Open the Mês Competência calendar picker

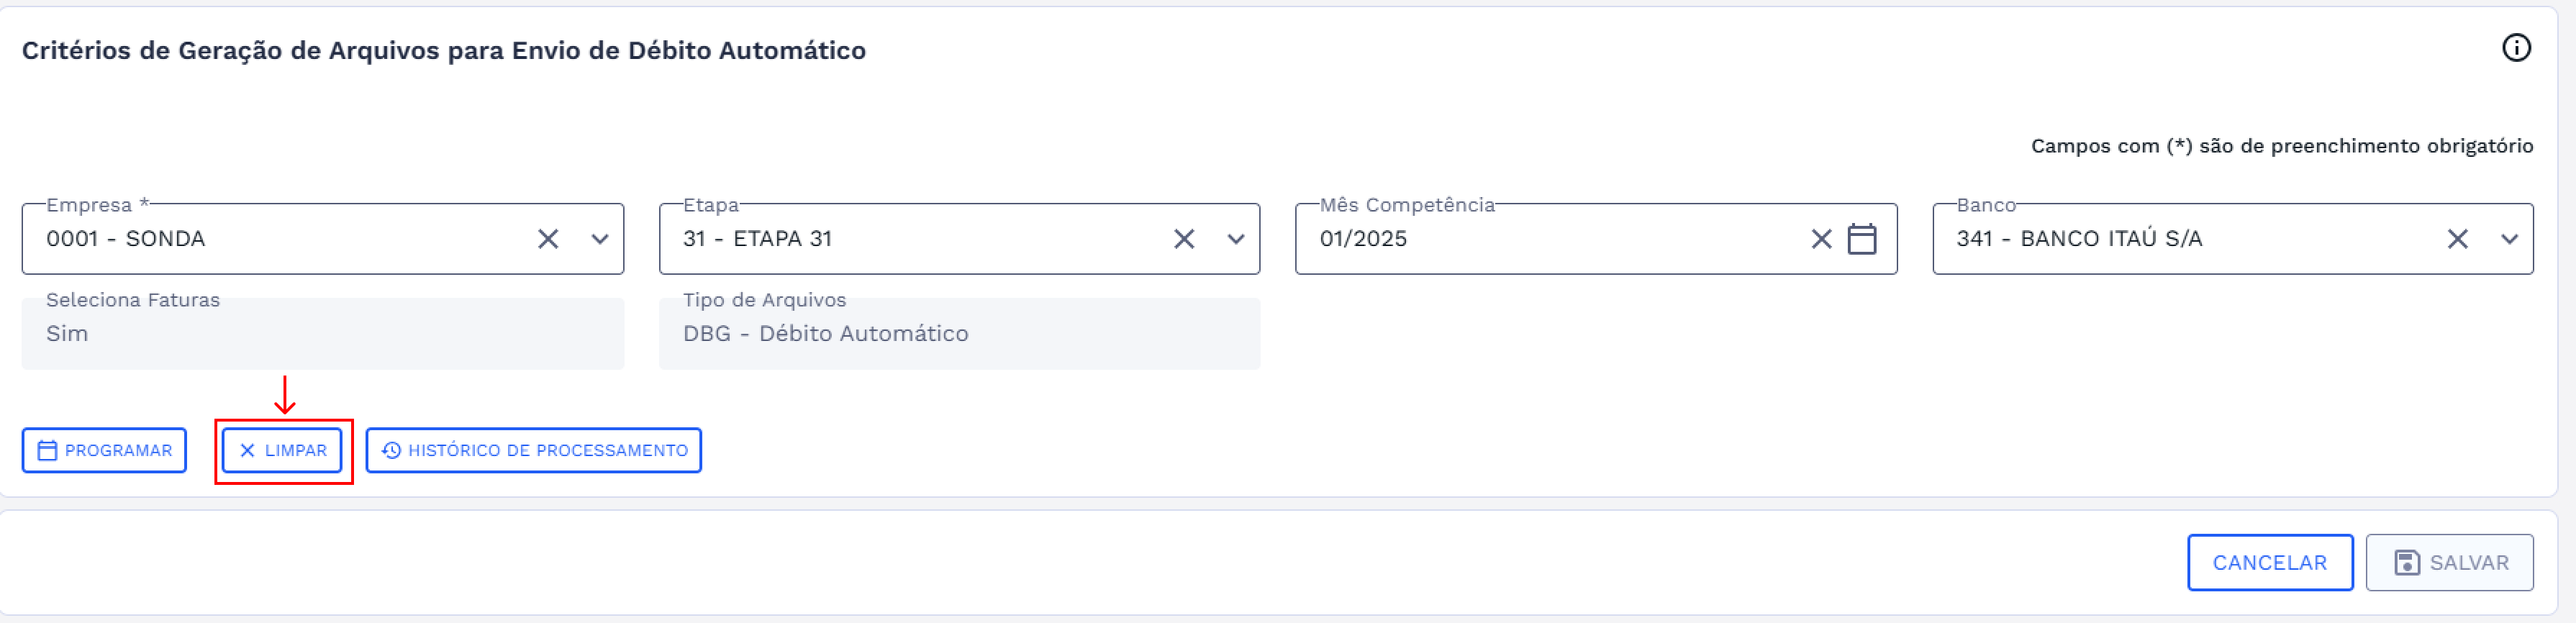1861,239
